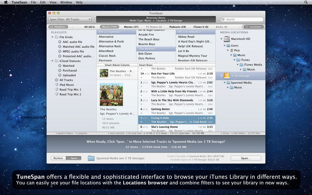Click the orange 3 TB Storage drive icon

227,76
